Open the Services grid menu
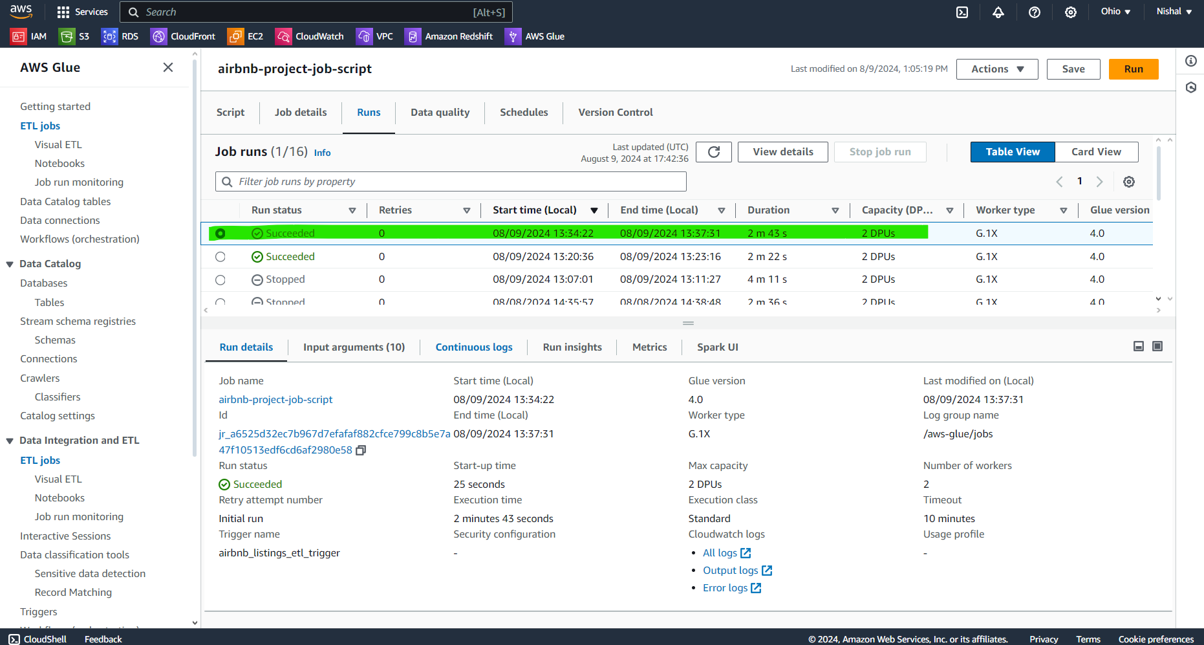This screenshot has height=645, width=1204. (82, 12)
